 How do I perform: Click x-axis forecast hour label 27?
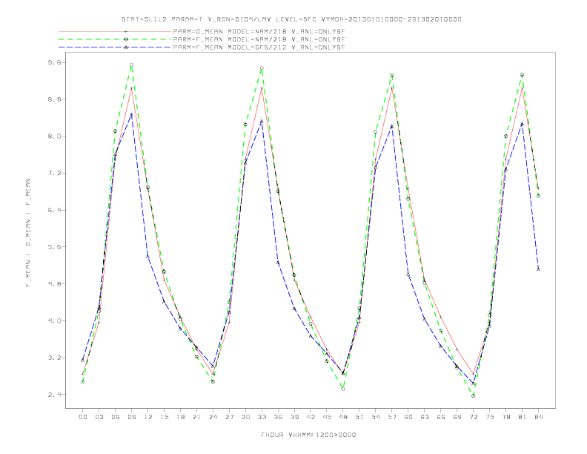[x=229, y=417]
